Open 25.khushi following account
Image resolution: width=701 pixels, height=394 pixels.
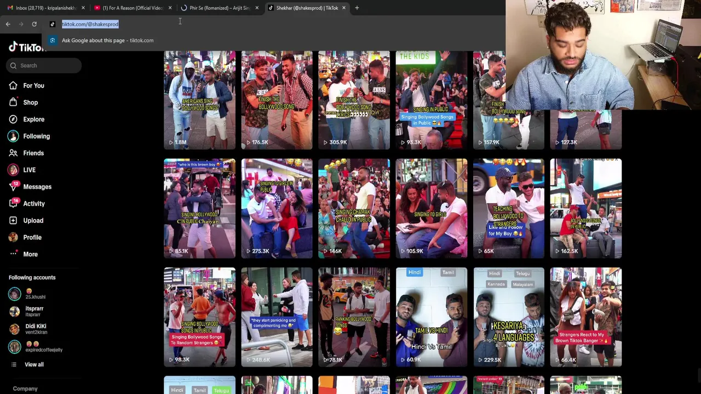35,294
